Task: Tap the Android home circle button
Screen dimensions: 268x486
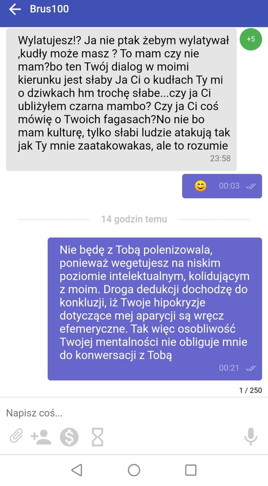Action: click(x=134, y=470)
